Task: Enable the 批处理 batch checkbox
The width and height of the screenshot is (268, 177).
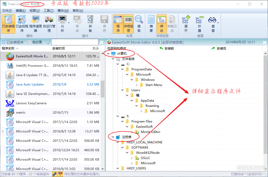Action: pos(29,42)
